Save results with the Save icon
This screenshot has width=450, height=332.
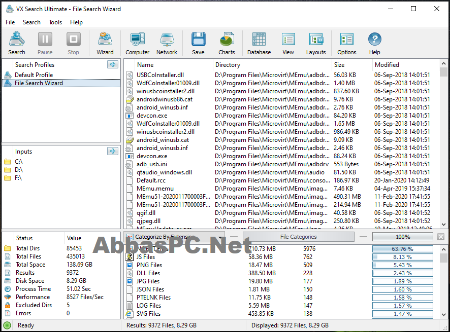tap(198, 43)
